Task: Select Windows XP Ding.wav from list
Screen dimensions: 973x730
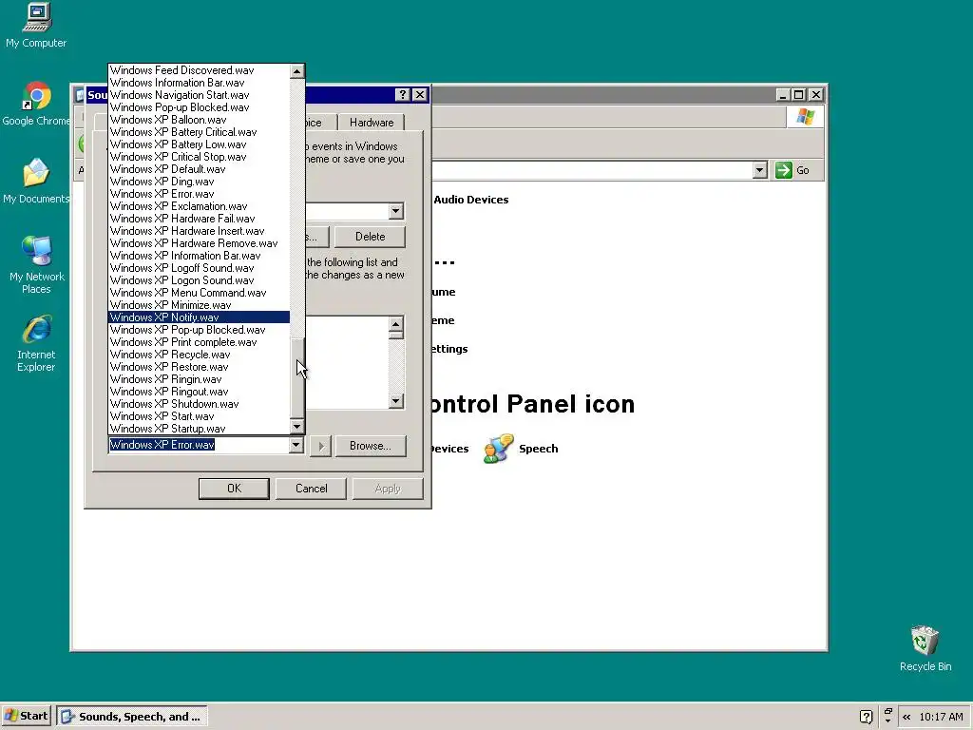Action: click(200, 182)
